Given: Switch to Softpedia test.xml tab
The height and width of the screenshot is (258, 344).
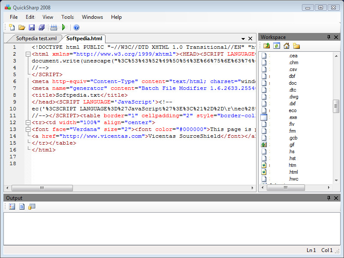Looking at the screenshot, I should 36,39.
